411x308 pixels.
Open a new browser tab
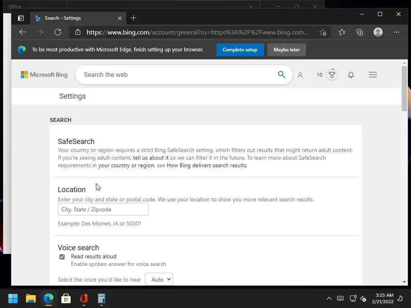click(x=133, y=18)
